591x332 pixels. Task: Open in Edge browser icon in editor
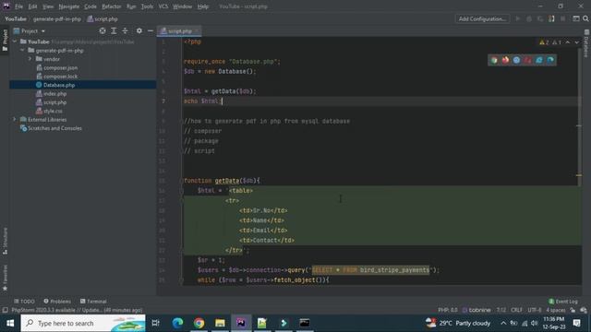point(550,60)
